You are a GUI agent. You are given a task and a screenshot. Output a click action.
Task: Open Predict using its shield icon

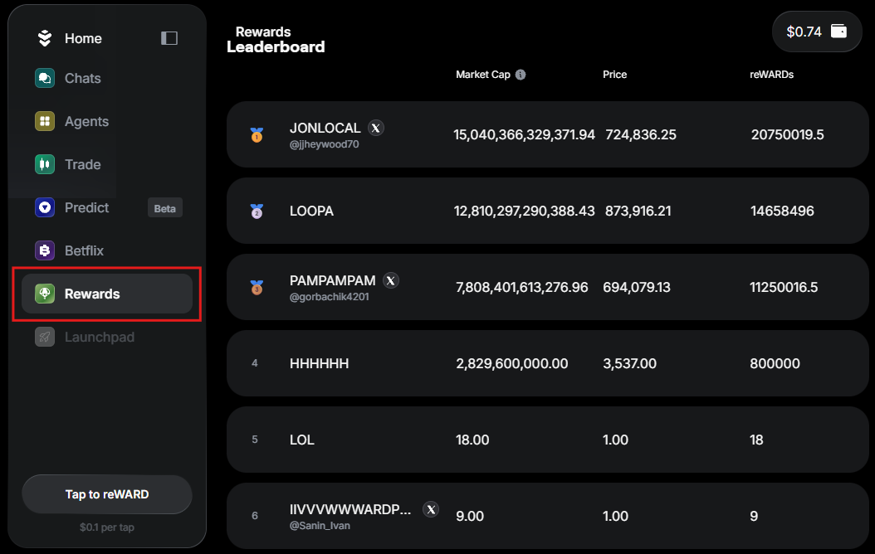click(x=44, y=207)
